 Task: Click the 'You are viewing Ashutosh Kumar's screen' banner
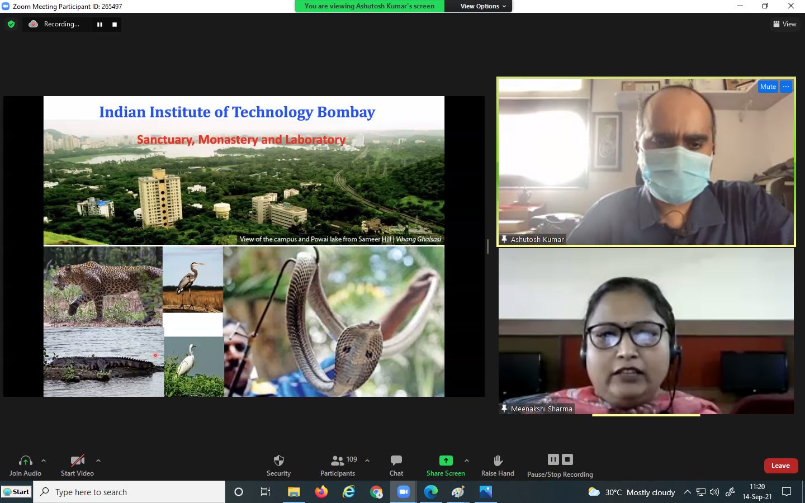(370, 6)
